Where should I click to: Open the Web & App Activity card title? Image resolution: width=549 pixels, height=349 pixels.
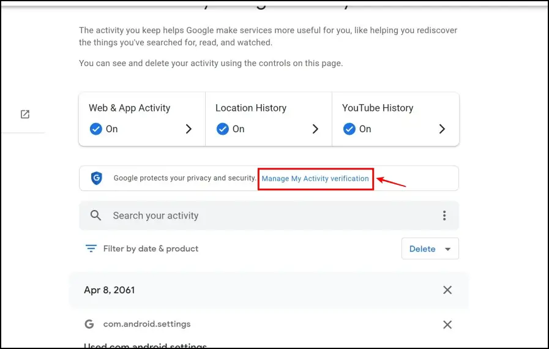click(130, 108)
